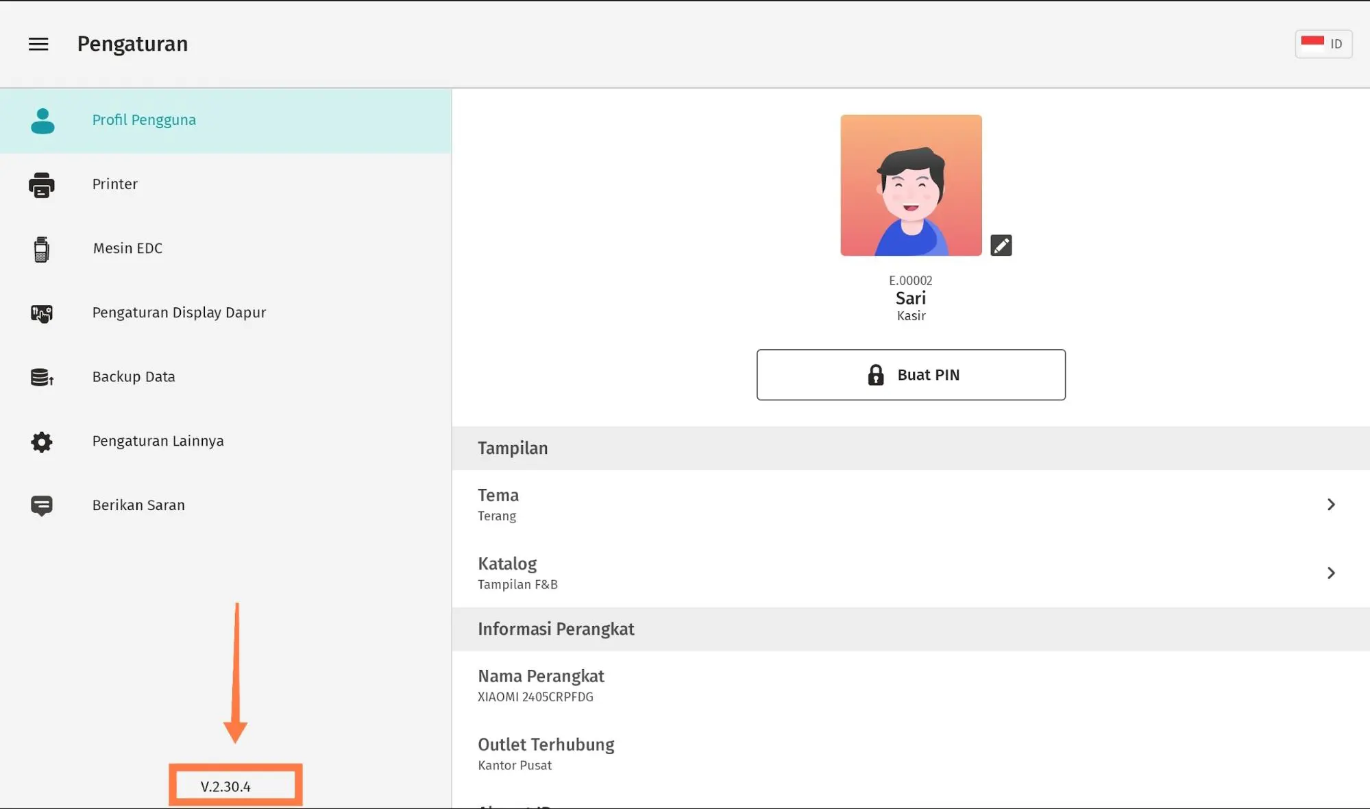Click version number V.2.30.4

tap(225, 786)
